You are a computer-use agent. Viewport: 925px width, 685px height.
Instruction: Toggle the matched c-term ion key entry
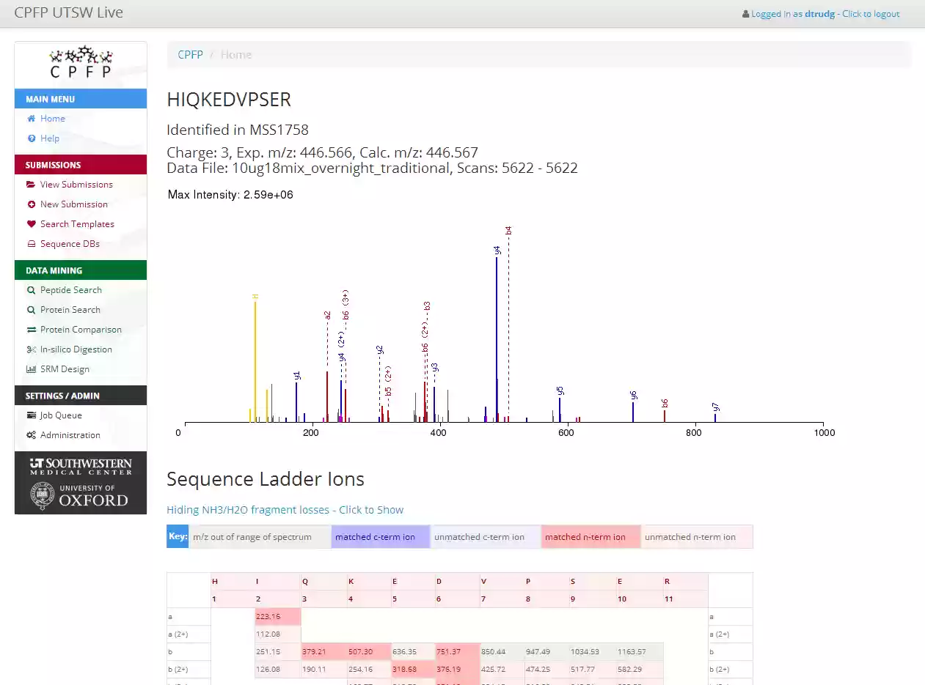[380, 536]
